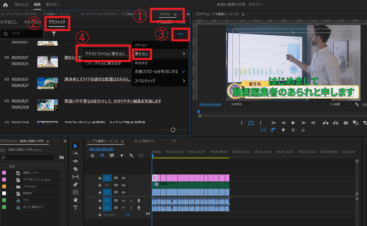This screenshot has width=367, height=226.
Task: Choose the Track Select Forward tool
Action: coord(75,153)
